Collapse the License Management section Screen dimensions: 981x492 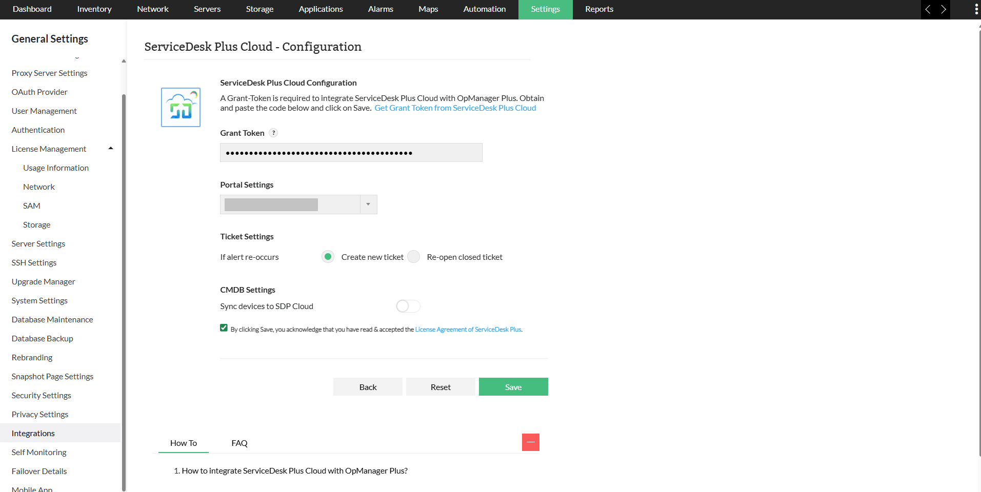tap(110, 149)
